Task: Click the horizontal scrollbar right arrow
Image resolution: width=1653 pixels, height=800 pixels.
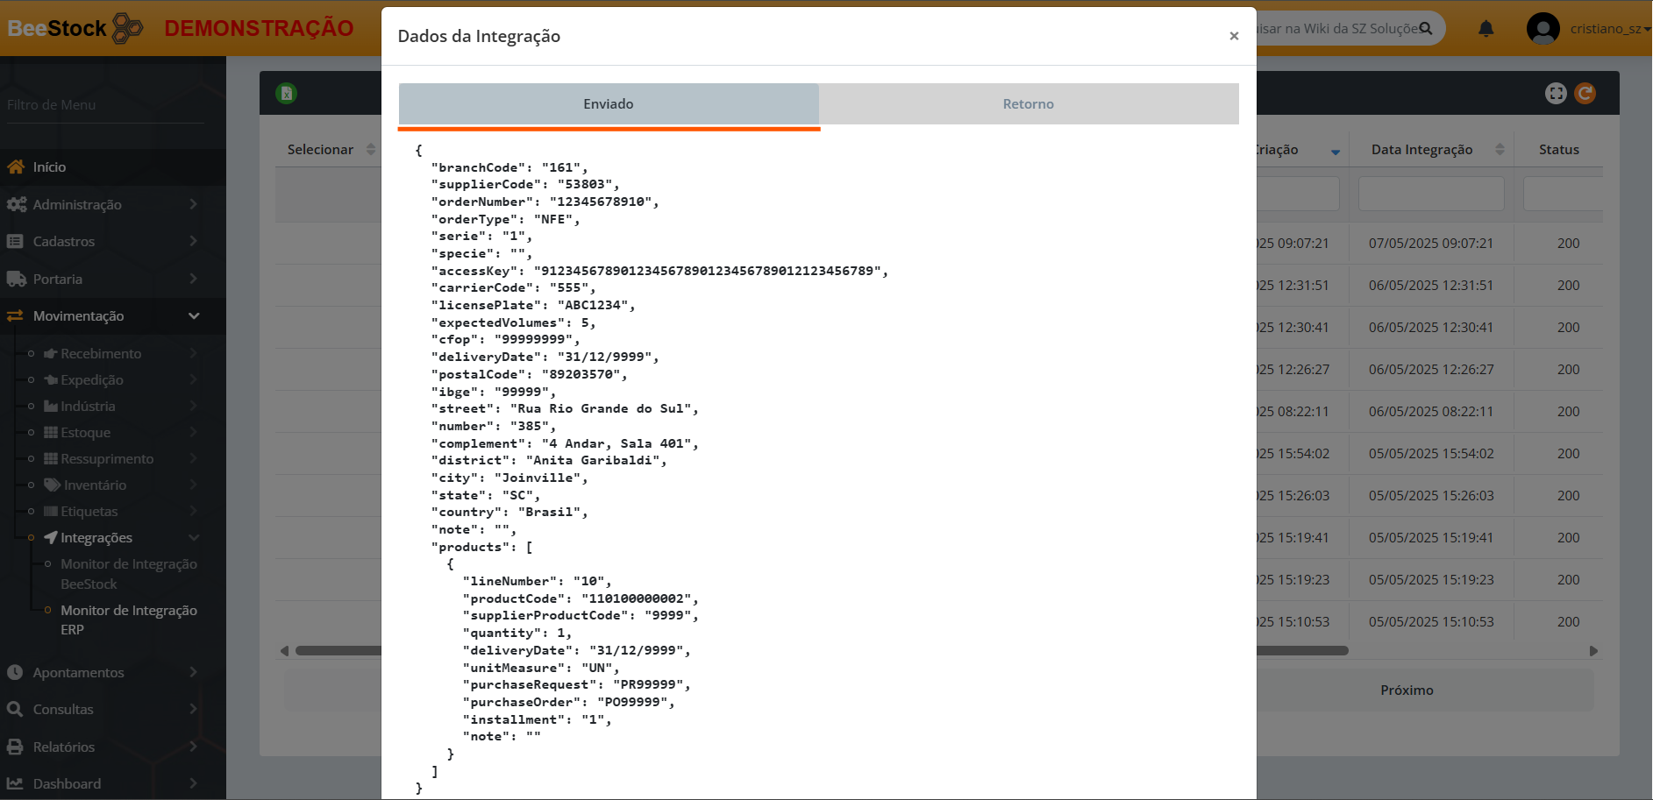Action: [x=1593, y=651]
